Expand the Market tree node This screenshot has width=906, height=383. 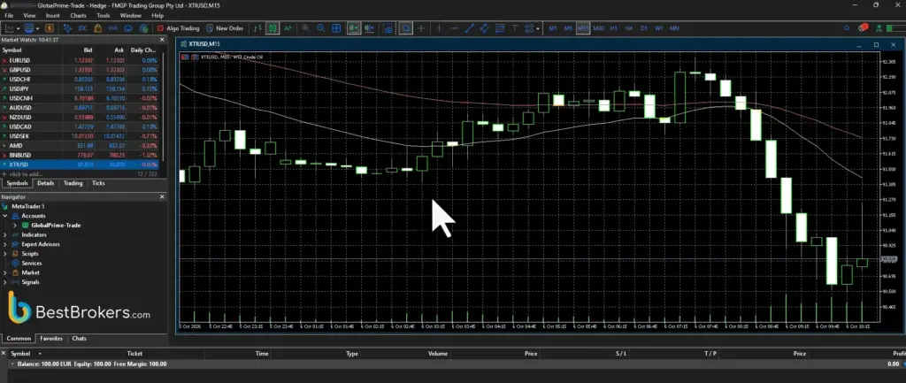click(5, 272)
